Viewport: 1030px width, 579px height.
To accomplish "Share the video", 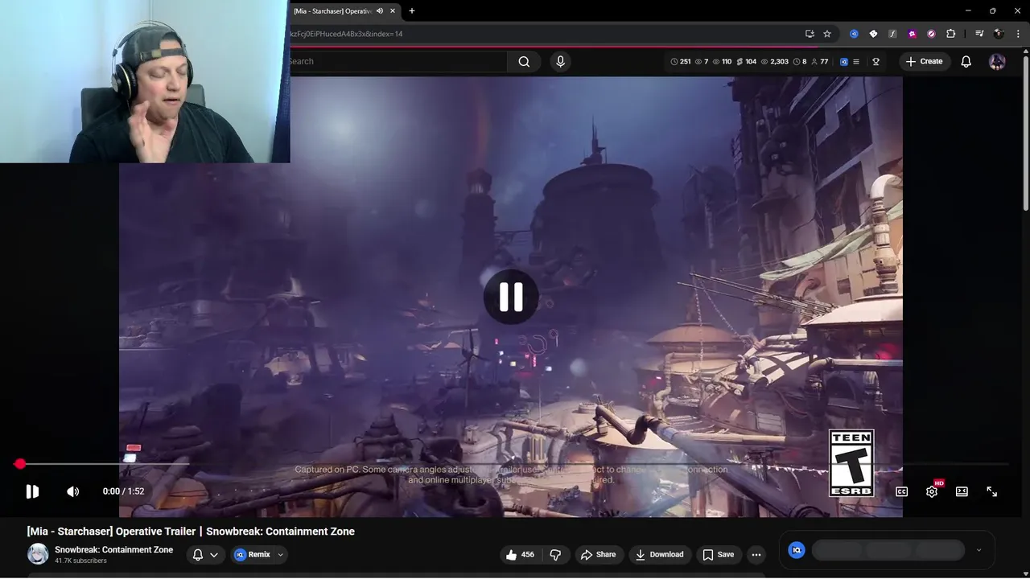I will click(598, 555).
